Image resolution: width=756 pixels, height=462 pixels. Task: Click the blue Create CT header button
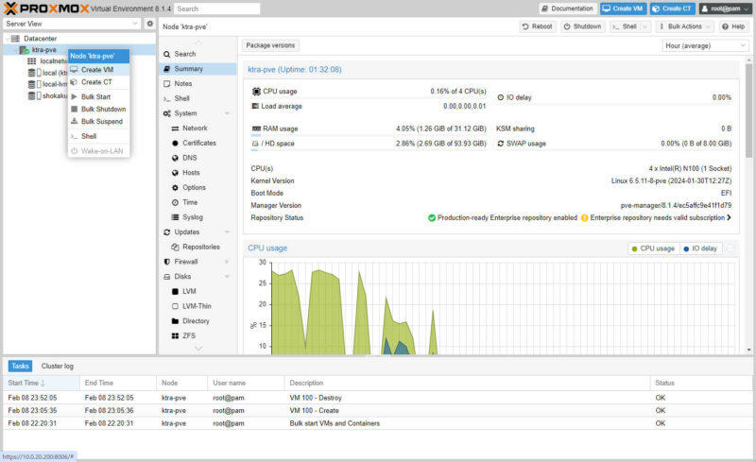[673, 9]
